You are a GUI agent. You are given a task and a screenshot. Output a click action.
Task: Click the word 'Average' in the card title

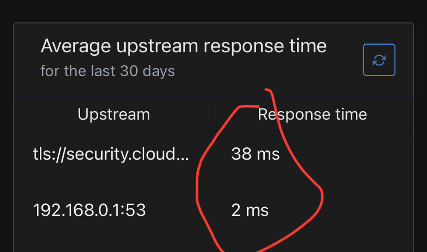[x=76, y=46]
